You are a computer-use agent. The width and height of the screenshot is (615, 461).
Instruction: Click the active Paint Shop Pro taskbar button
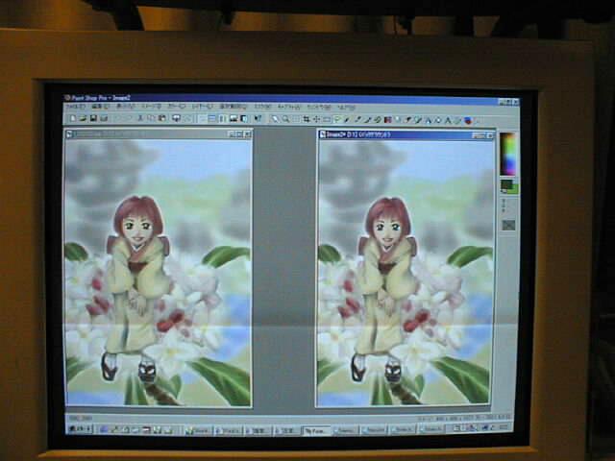coord(316,431)
